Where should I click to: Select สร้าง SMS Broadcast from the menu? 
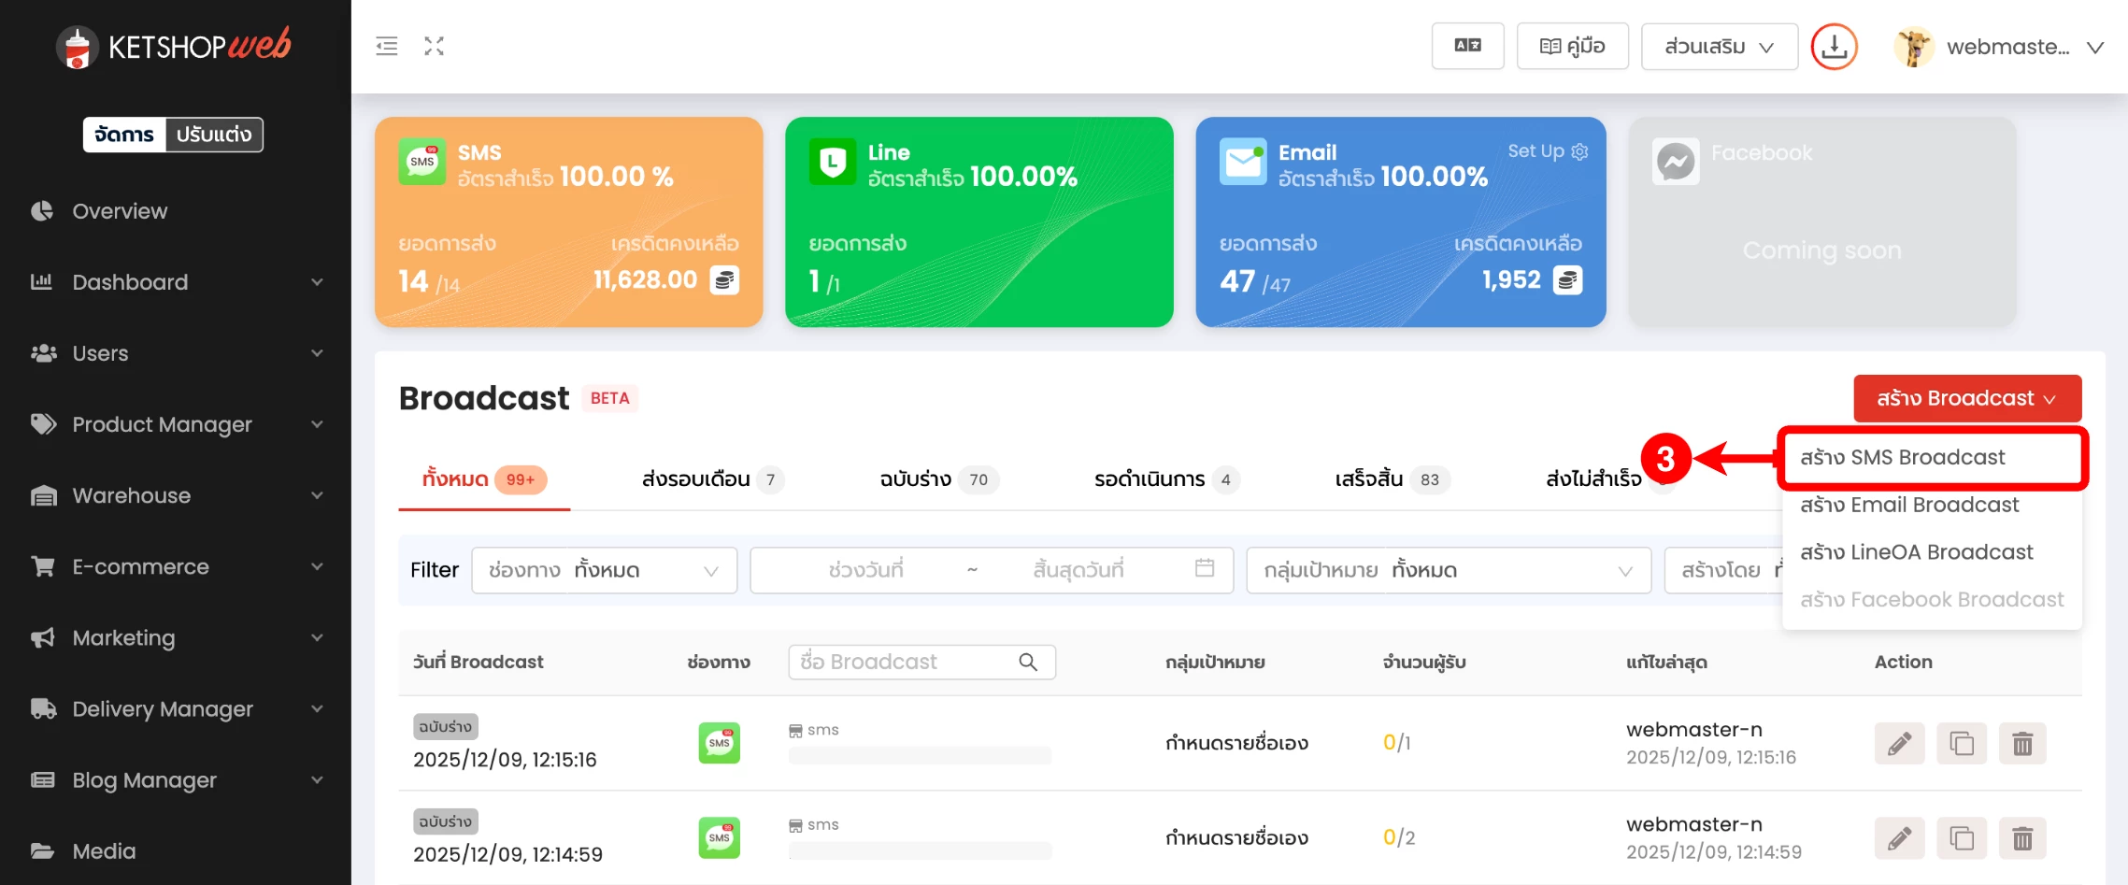coord(1903,458)
